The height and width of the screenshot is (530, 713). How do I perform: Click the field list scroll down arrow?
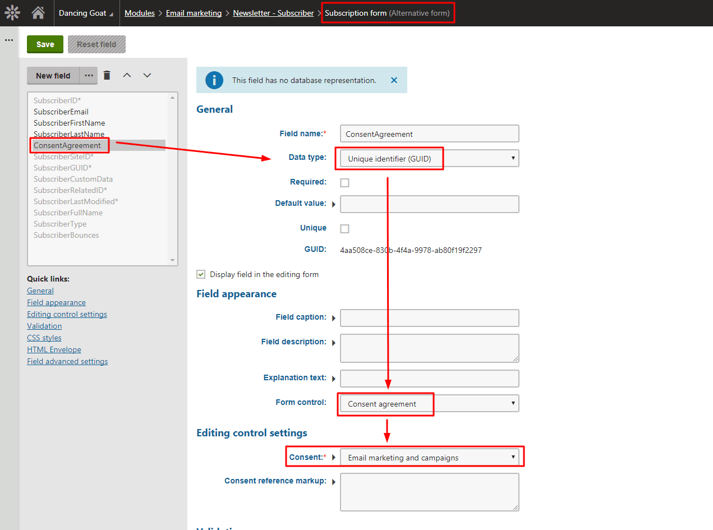(173, 260)
